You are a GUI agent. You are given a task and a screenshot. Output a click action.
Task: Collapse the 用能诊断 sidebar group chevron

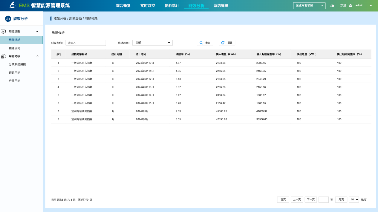click(37, 31)
